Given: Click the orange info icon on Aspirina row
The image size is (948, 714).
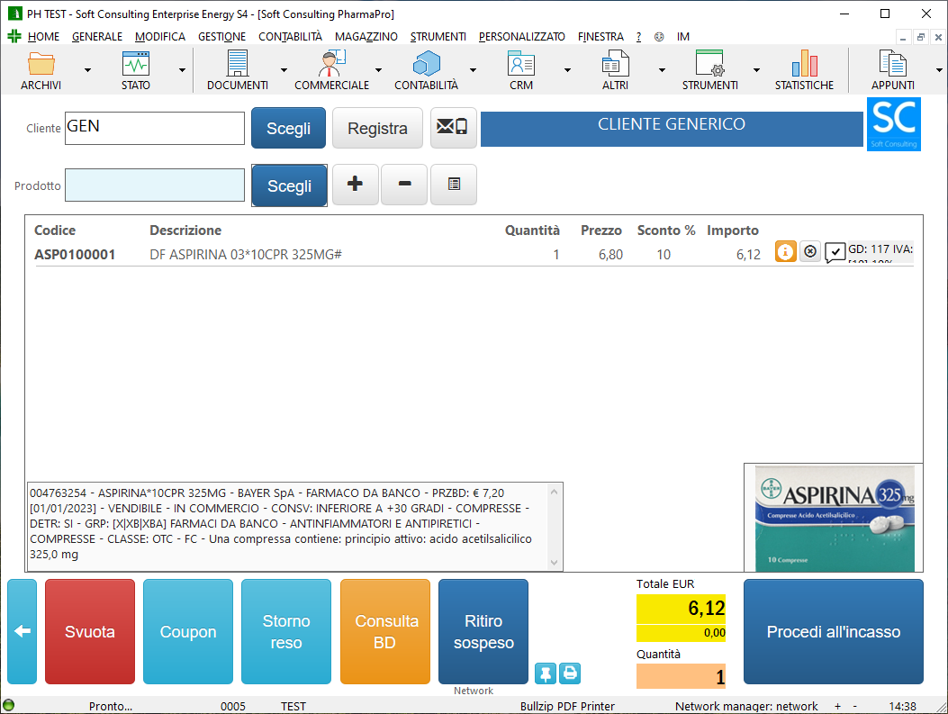Looking at the screenshot, I should click(x=785, y=253).
